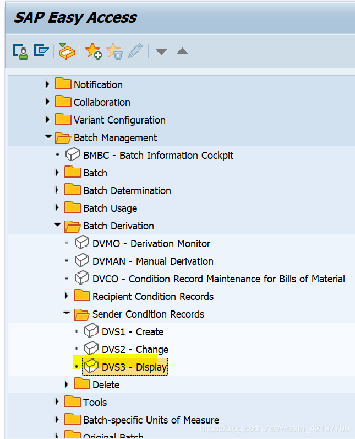This screenshot has height=439, width=355.
Task: Select DVCO Condition Record Maintenance entry
Action: click(x=219, y=279)
